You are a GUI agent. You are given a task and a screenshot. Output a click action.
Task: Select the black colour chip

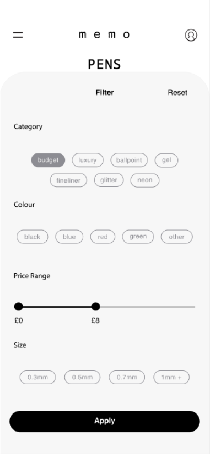click(32, 237)
